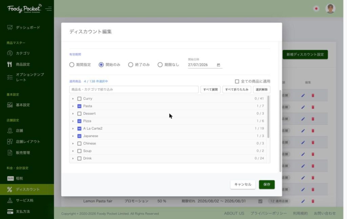The height and width of the screenshot is (219, 347).
Task: Click the 販売管理 document icon
Action: click(x=10, y=153)
